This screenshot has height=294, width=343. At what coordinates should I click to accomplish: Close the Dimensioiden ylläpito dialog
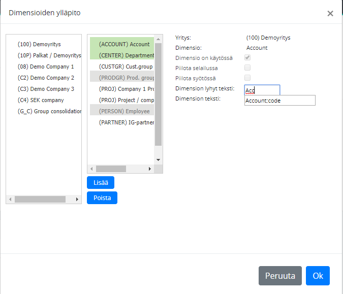(330, 14)
